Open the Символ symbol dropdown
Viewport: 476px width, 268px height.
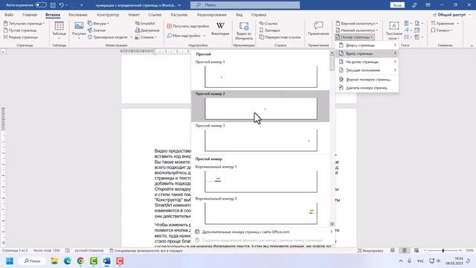pos(442,31)
